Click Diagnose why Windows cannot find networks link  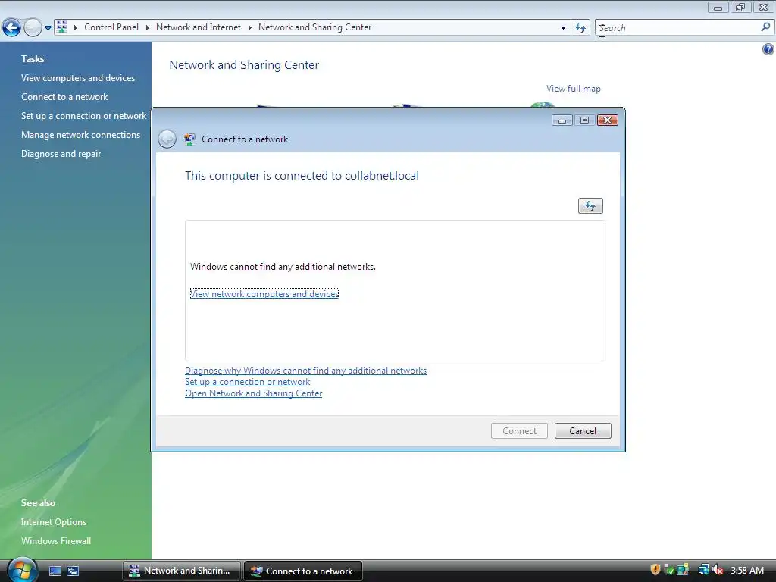[306, 371]
